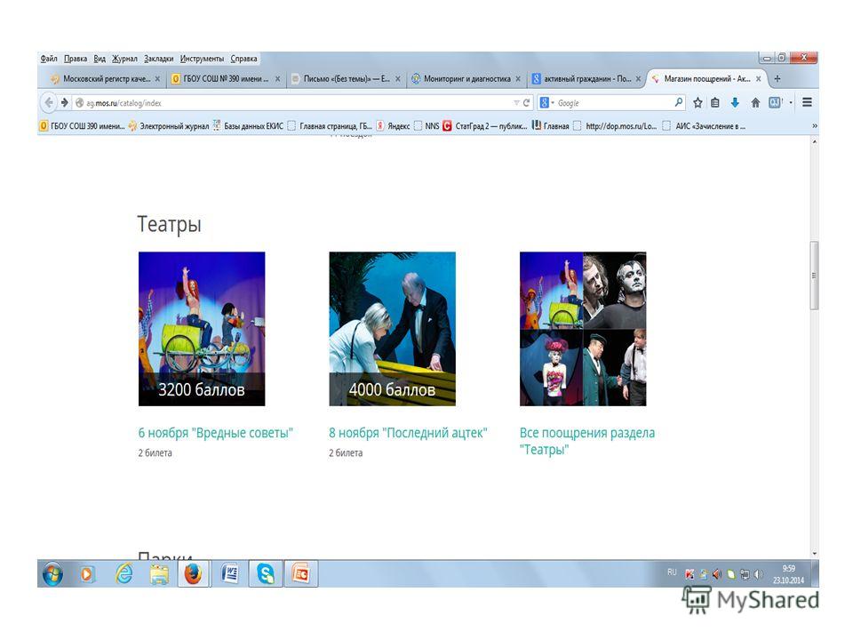Viewport: 853px width, 640px height.
Task: Close the 'активный гражданин' tab
Action: tap(638, 79)
